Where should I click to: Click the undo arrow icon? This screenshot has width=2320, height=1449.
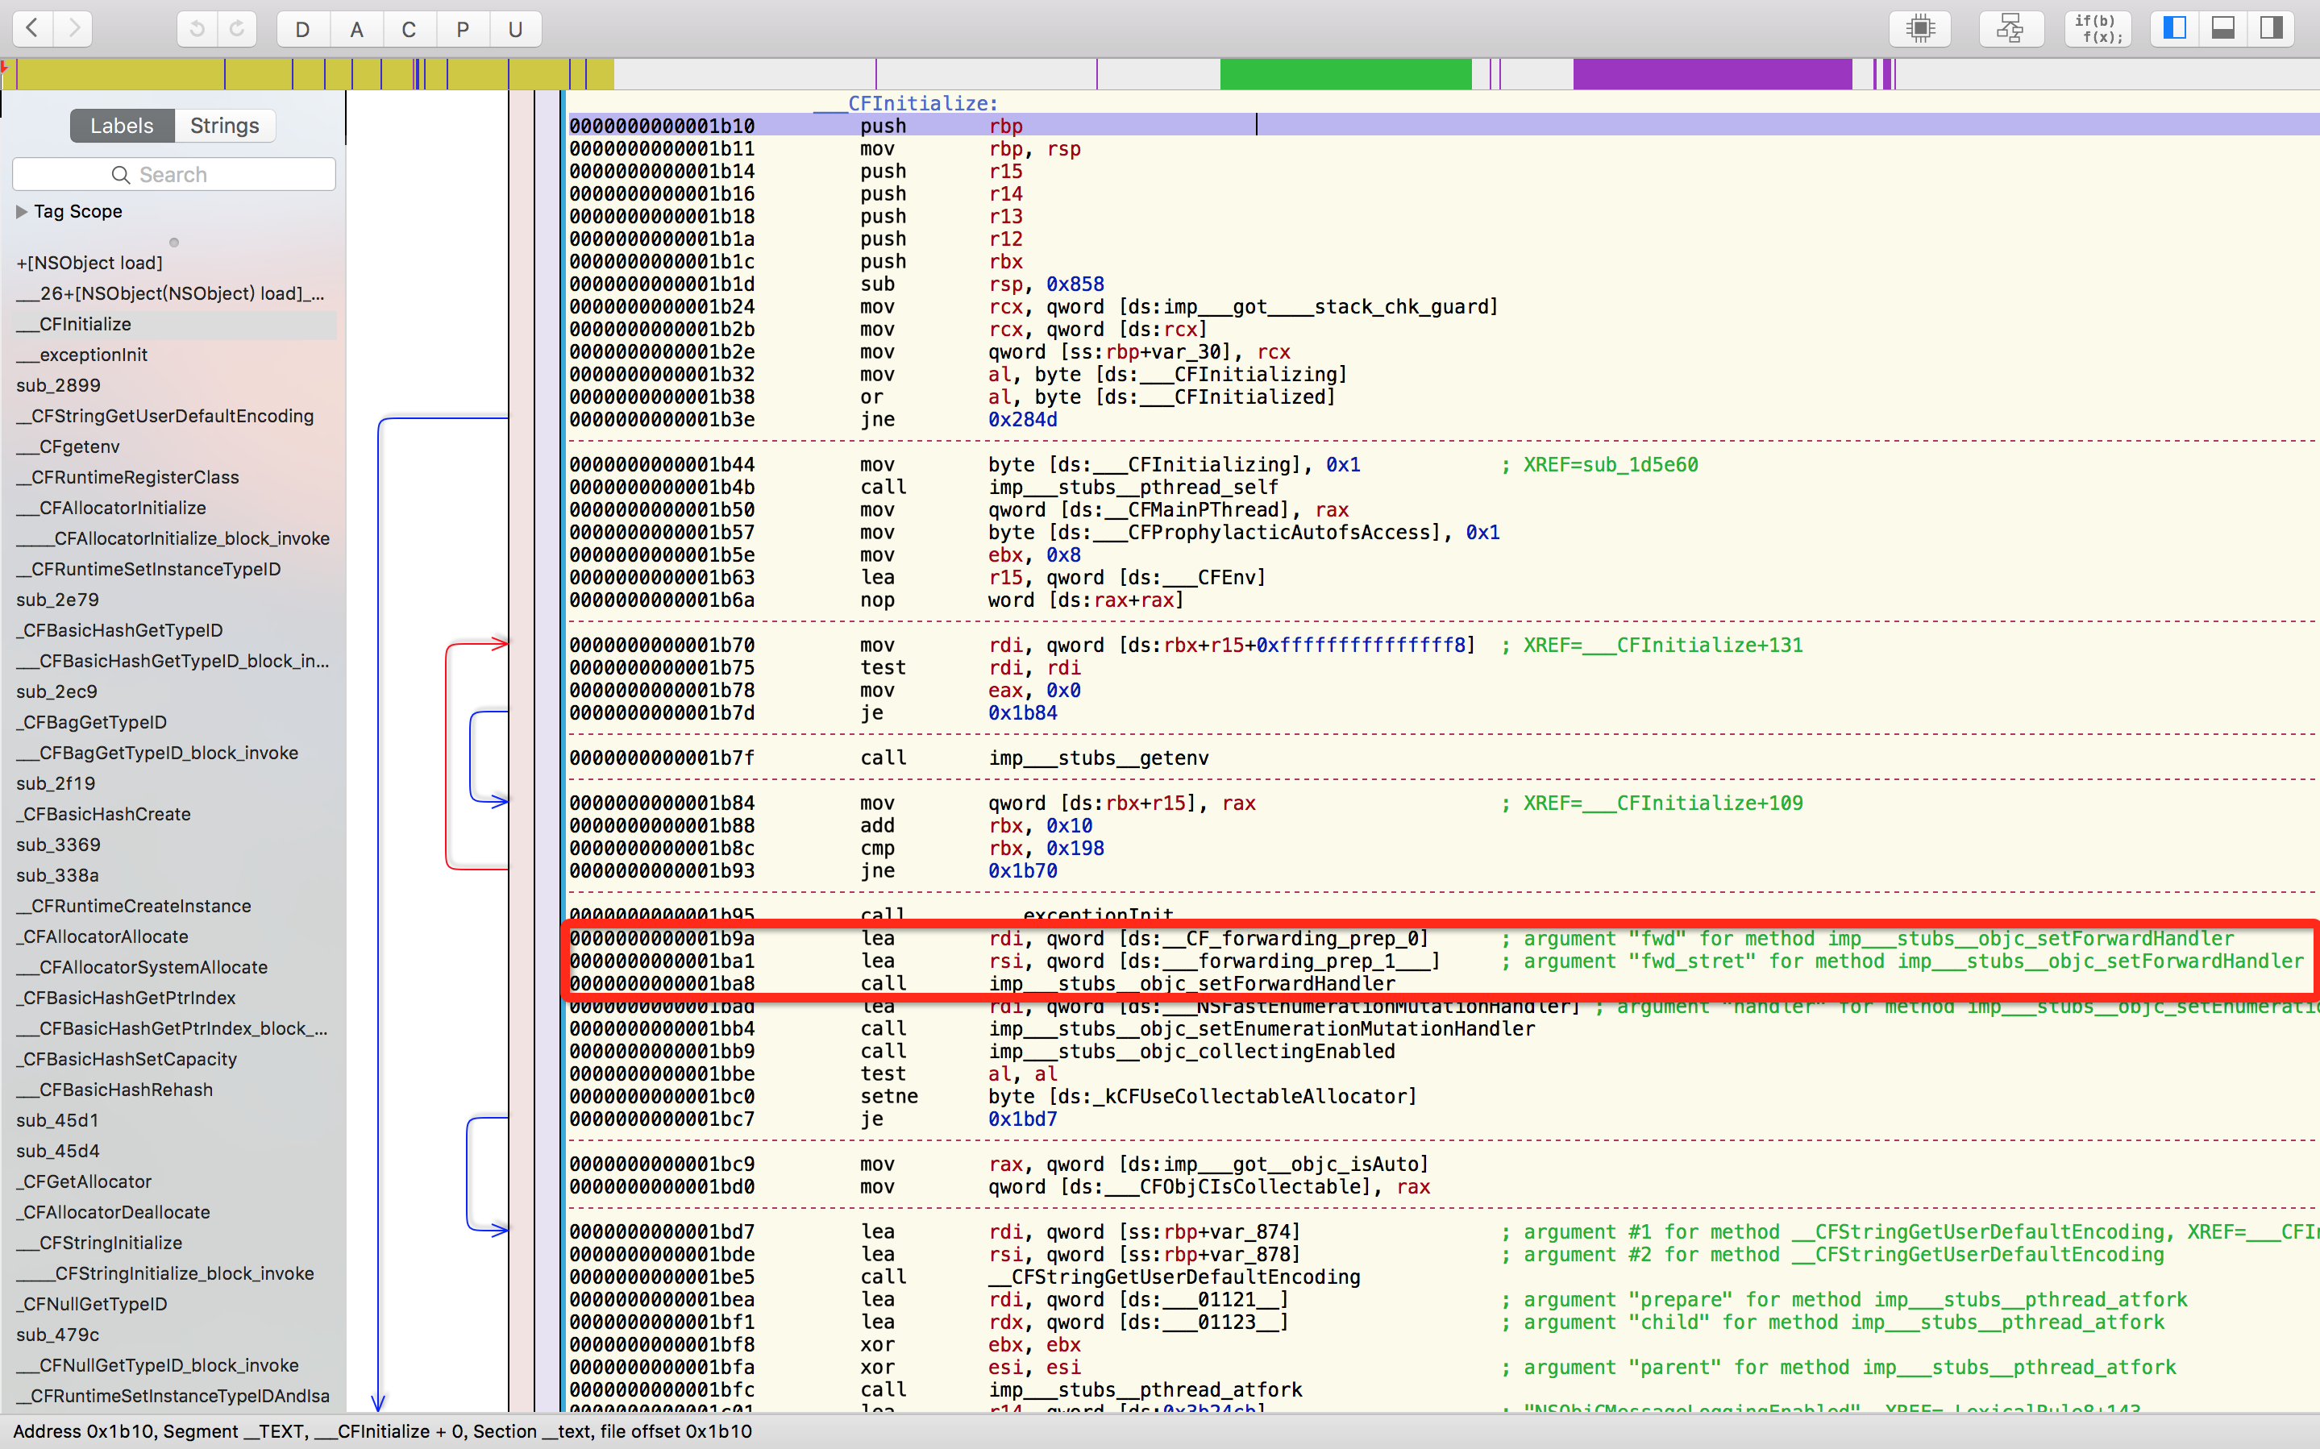pos(197,29)
